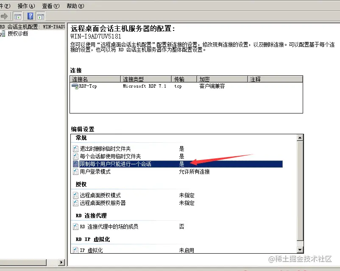This screenshot has width=340, height=271.
Task: Click the tcp transport cell
Action: click(x=178, y=86)
